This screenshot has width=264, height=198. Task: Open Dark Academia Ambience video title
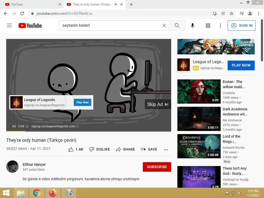pyautogui.click(x=235, y=112)
